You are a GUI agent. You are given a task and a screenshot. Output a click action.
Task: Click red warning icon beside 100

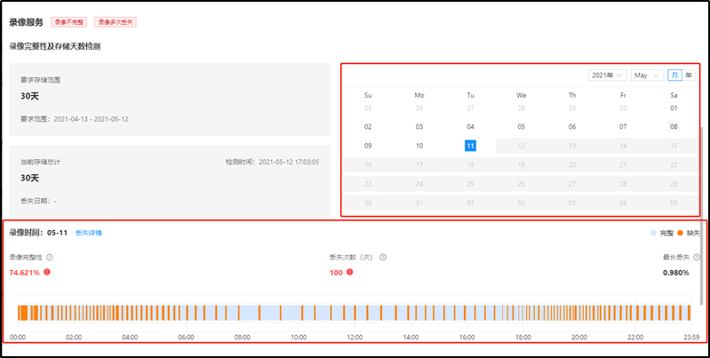pyautogui.click(x=349, y=272)
